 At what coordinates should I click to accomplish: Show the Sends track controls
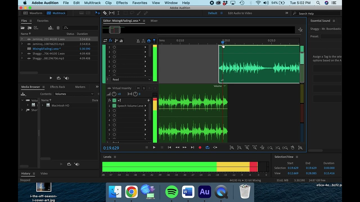[116, 41]
